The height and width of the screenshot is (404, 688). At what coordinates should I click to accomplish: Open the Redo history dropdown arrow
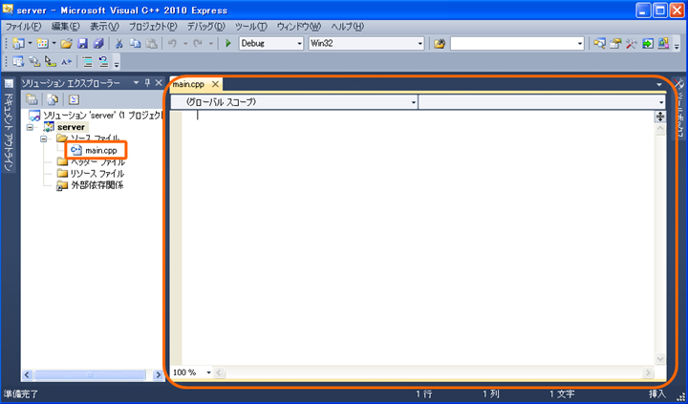click(x=210, y=43)
